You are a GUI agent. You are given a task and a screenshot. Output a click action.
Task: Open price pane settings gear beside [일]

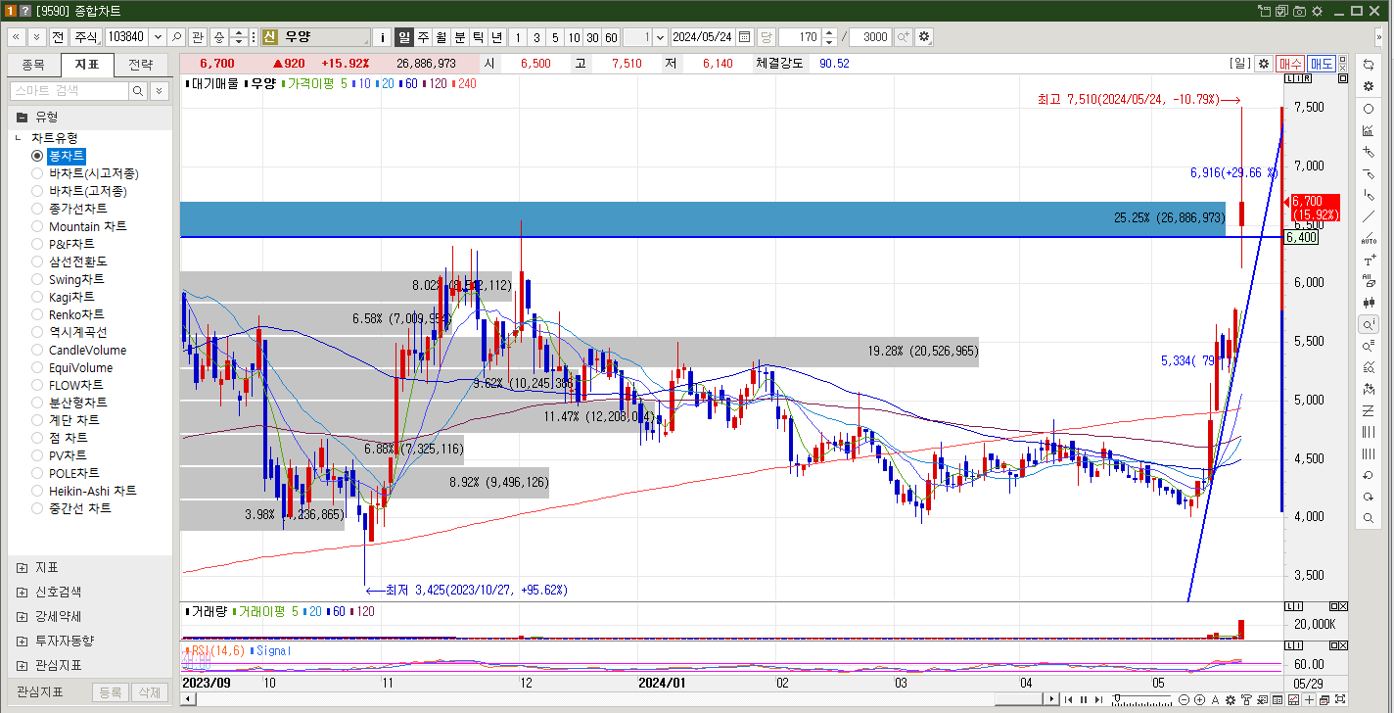[x=1264, y=64]
